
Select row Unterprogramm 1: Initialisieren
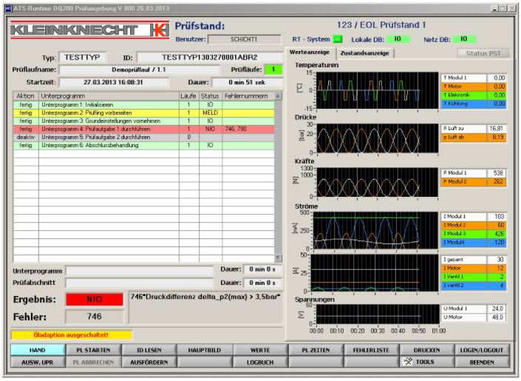click(x=144, y=104)
